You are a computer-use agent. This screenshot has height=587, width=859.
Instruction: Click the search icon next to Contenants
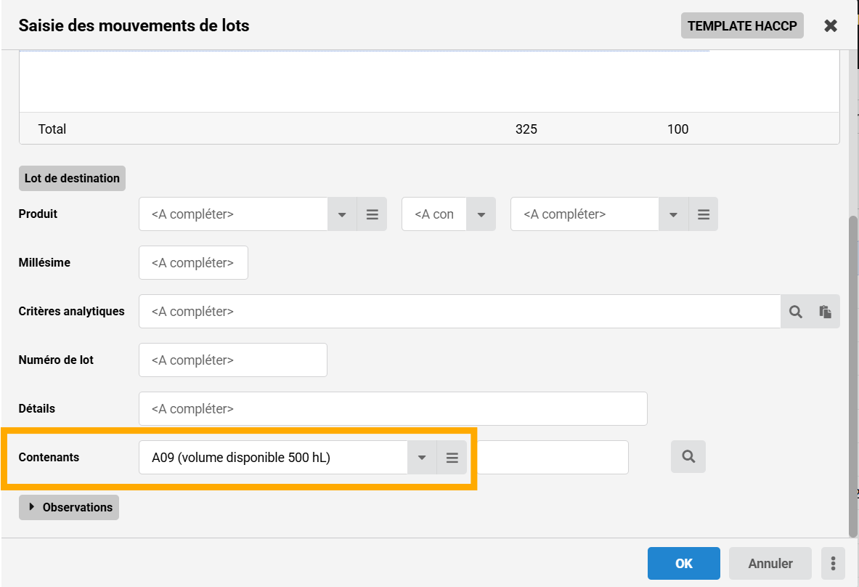688,457
